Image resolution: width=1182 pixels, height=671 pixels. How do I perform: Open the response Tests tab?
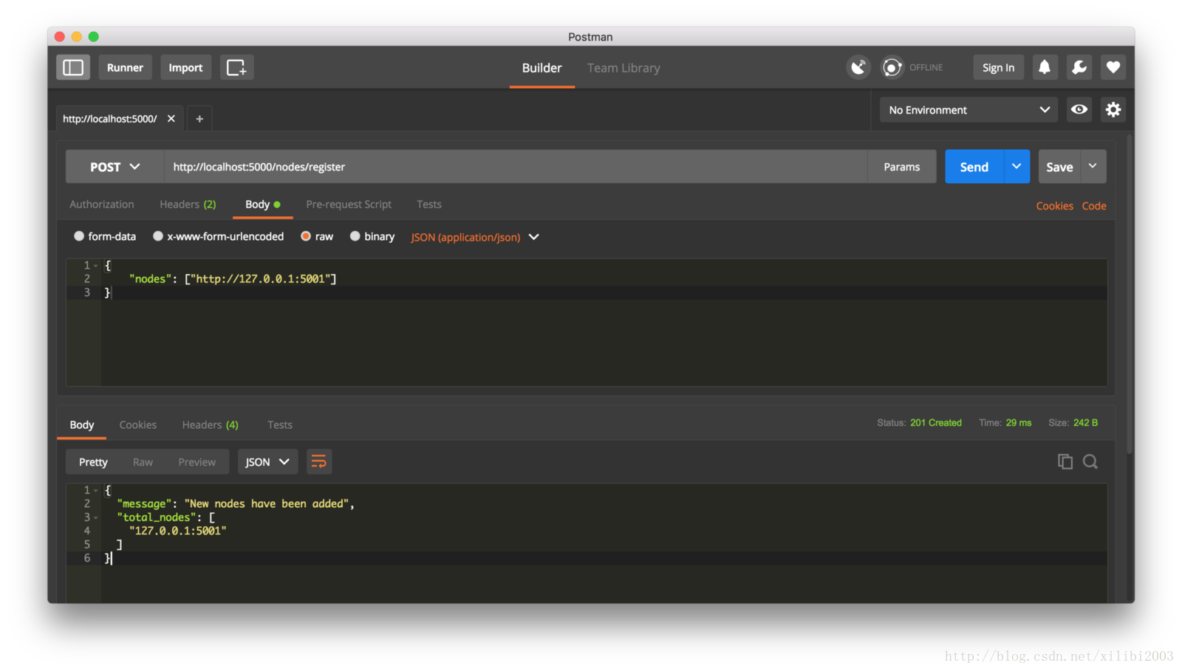[280, 424]
